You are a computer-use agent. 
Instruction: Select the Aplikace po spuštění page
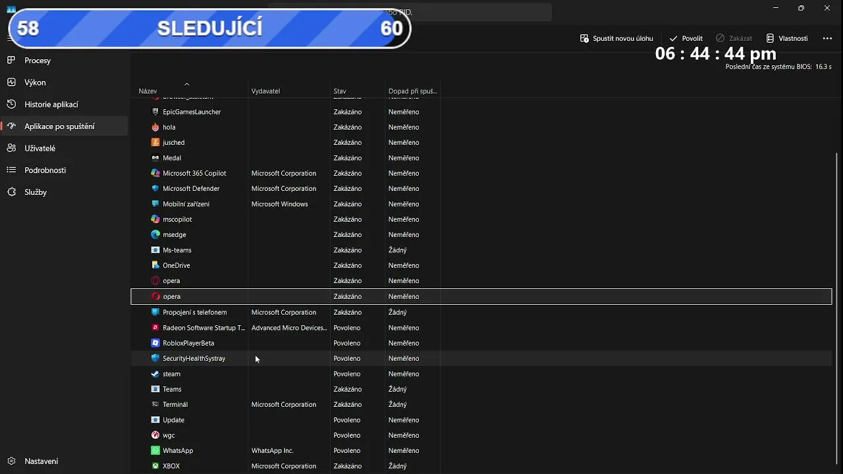(64, 126)
